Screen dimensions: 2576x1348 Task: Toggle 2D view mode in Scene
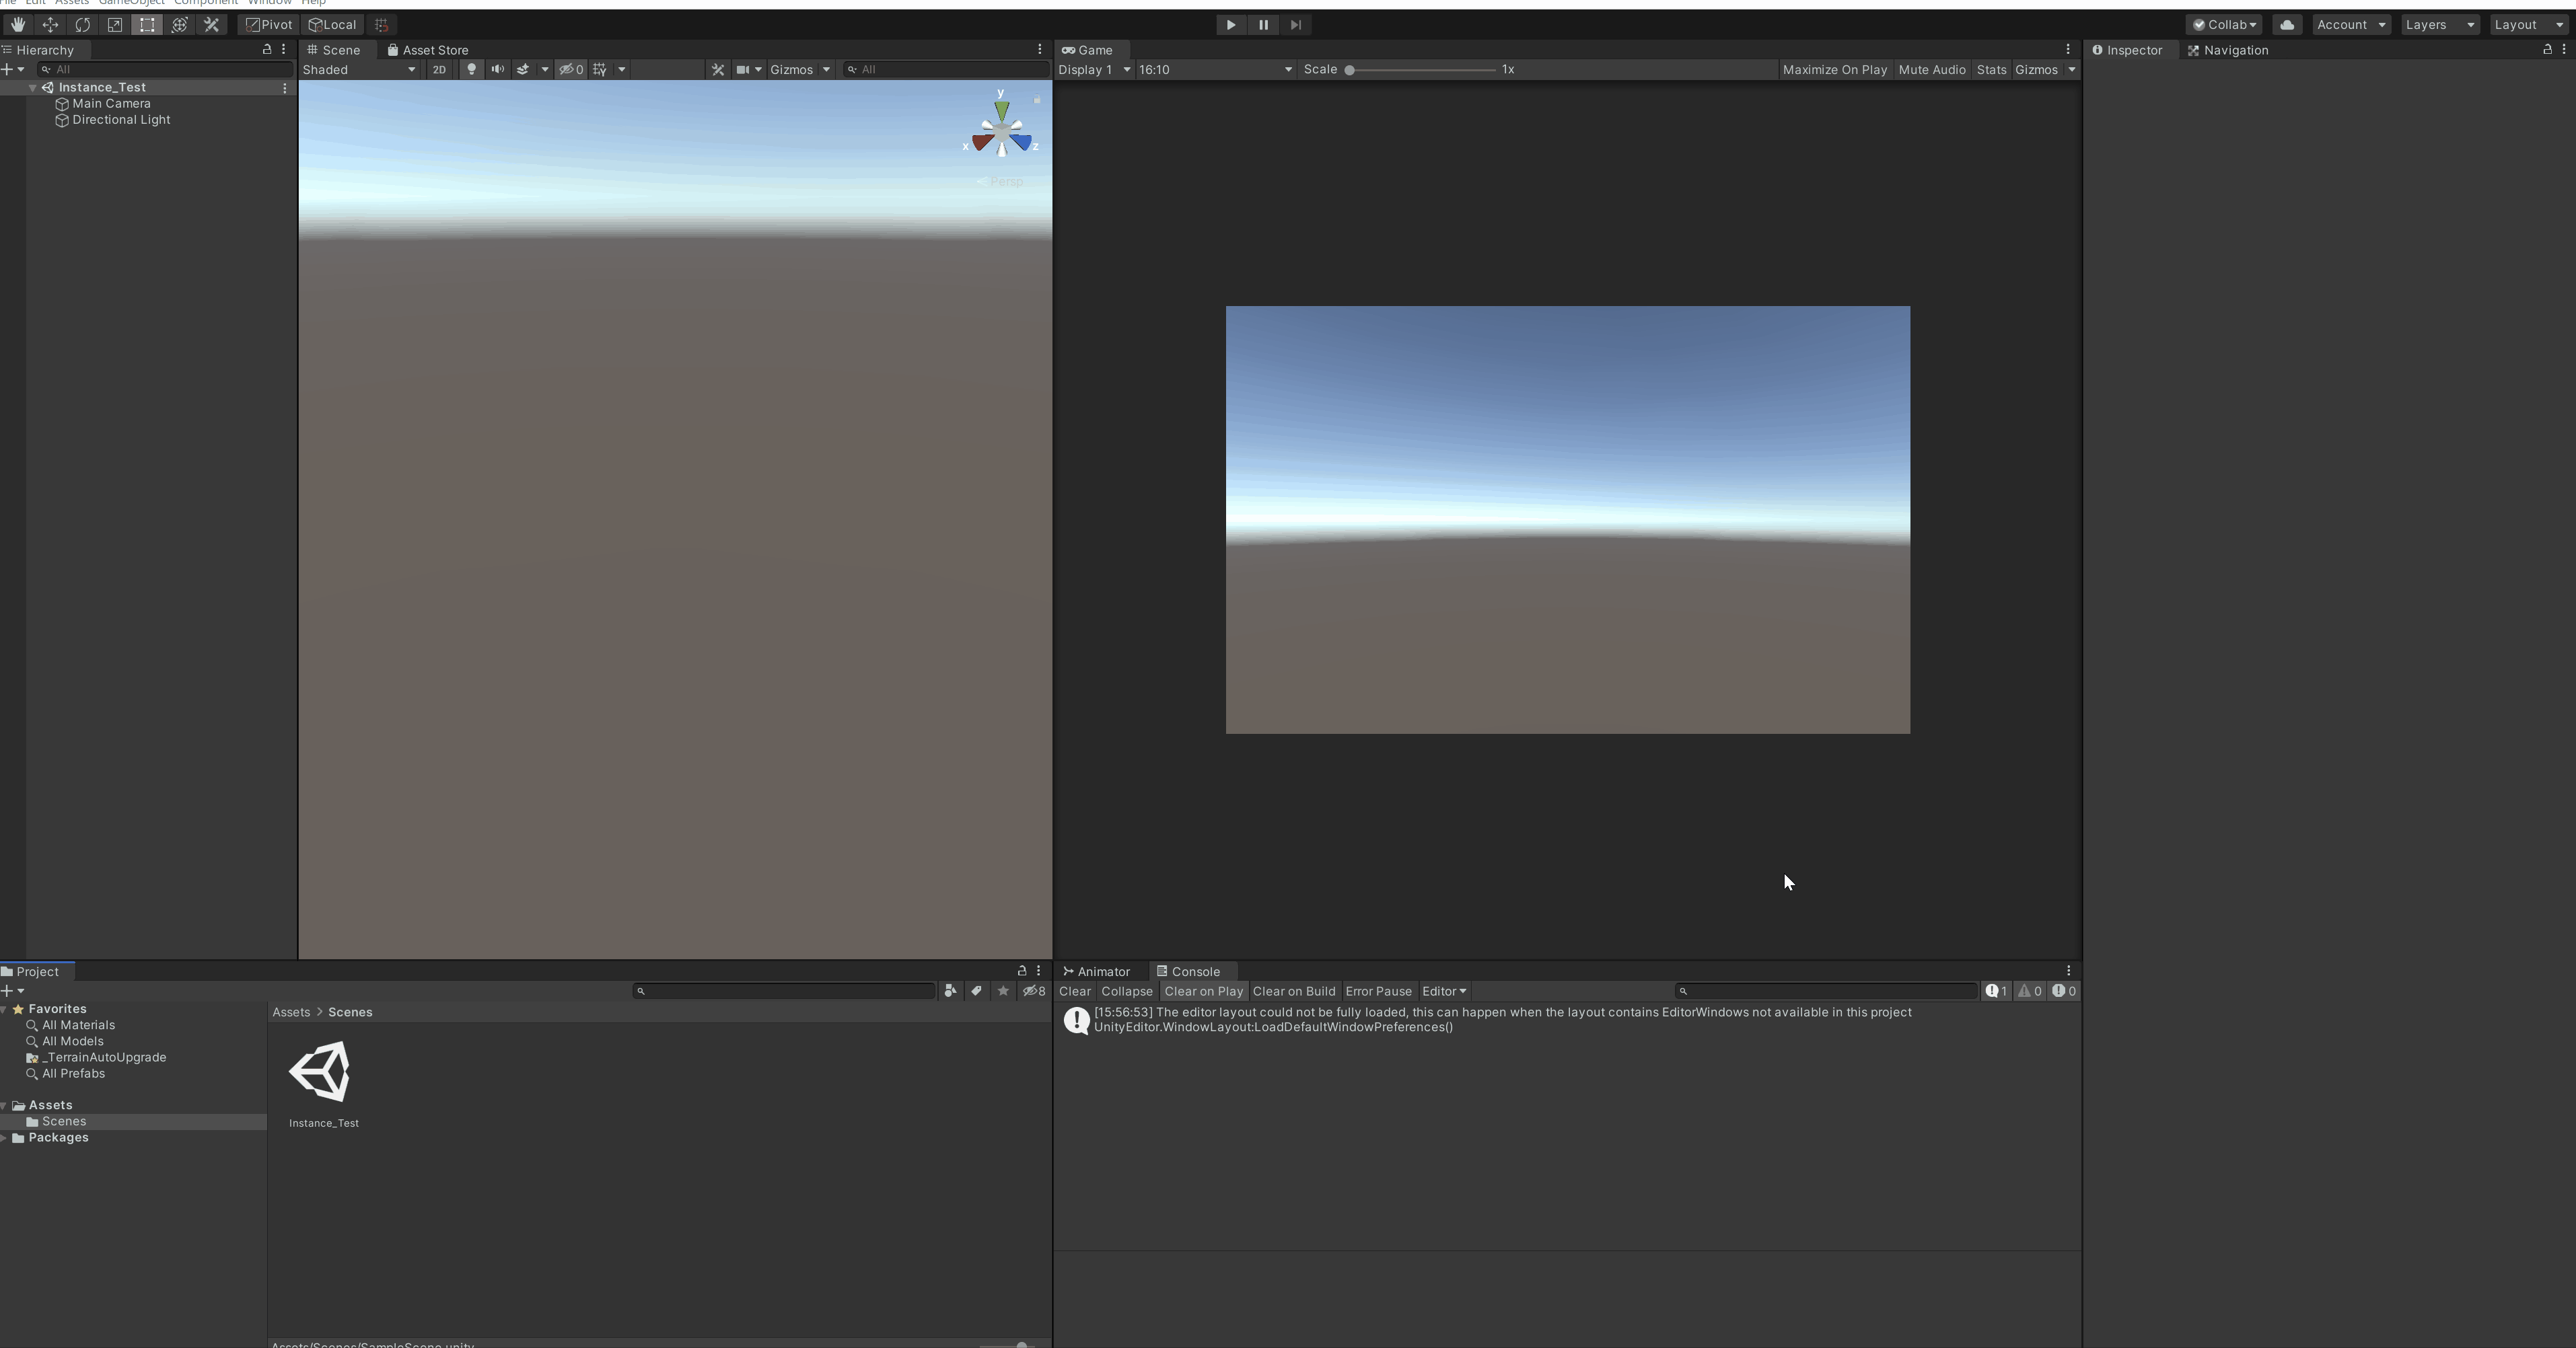439,70
